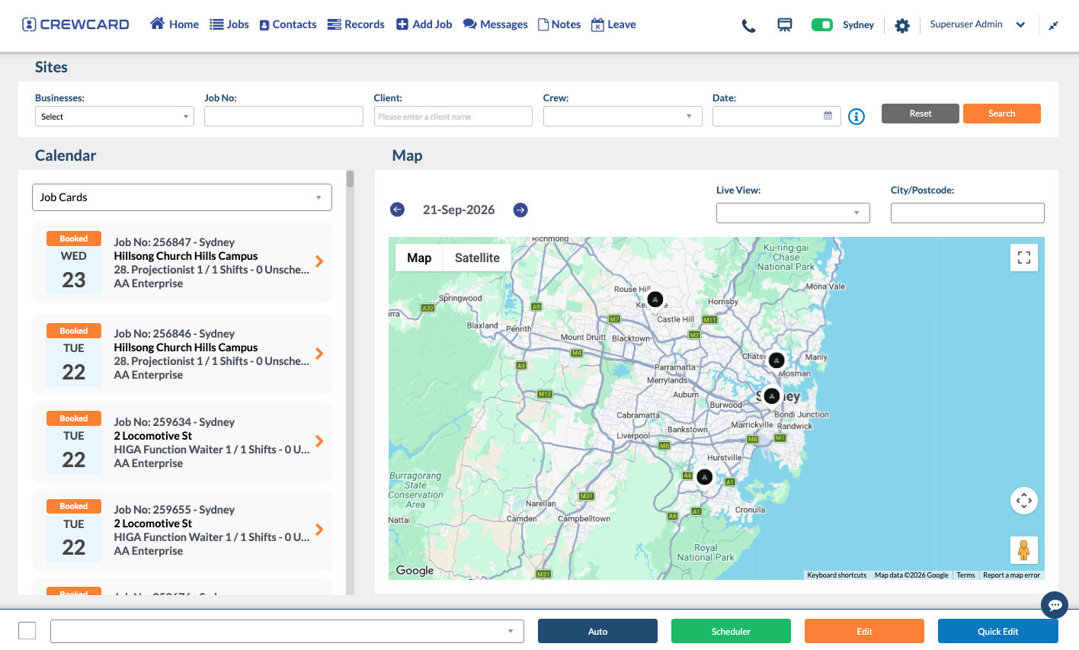Open the Contacts menu
Viewport: 1079px width, 650px height.
288,24
